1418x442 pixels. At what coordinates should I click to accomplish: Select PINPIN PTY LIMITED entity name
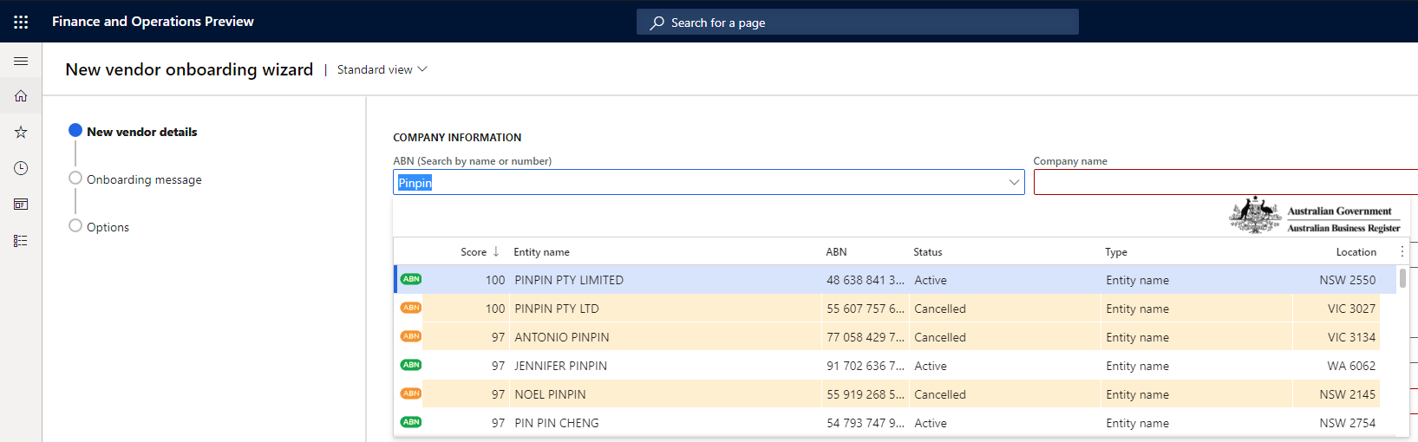(x=569, y=280)
